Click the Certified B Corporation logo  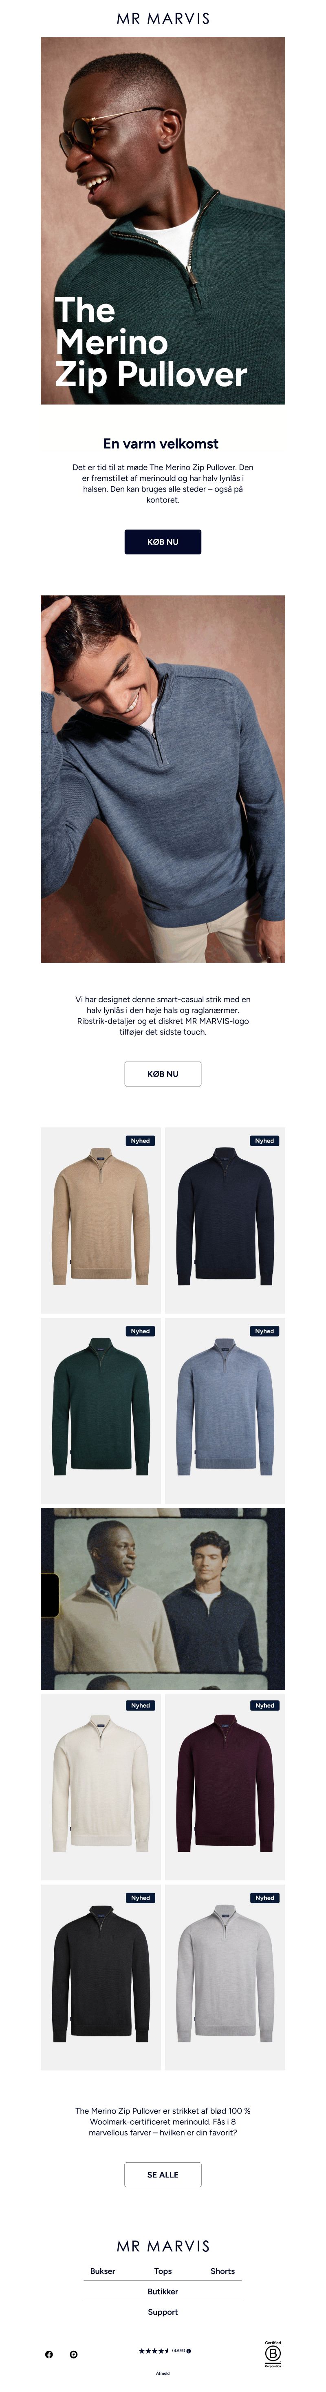pos(272,2354)
